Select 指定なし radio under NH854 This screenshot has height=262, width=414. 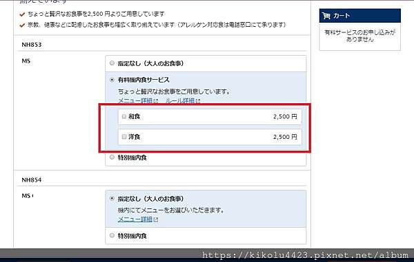click(112, 199)
